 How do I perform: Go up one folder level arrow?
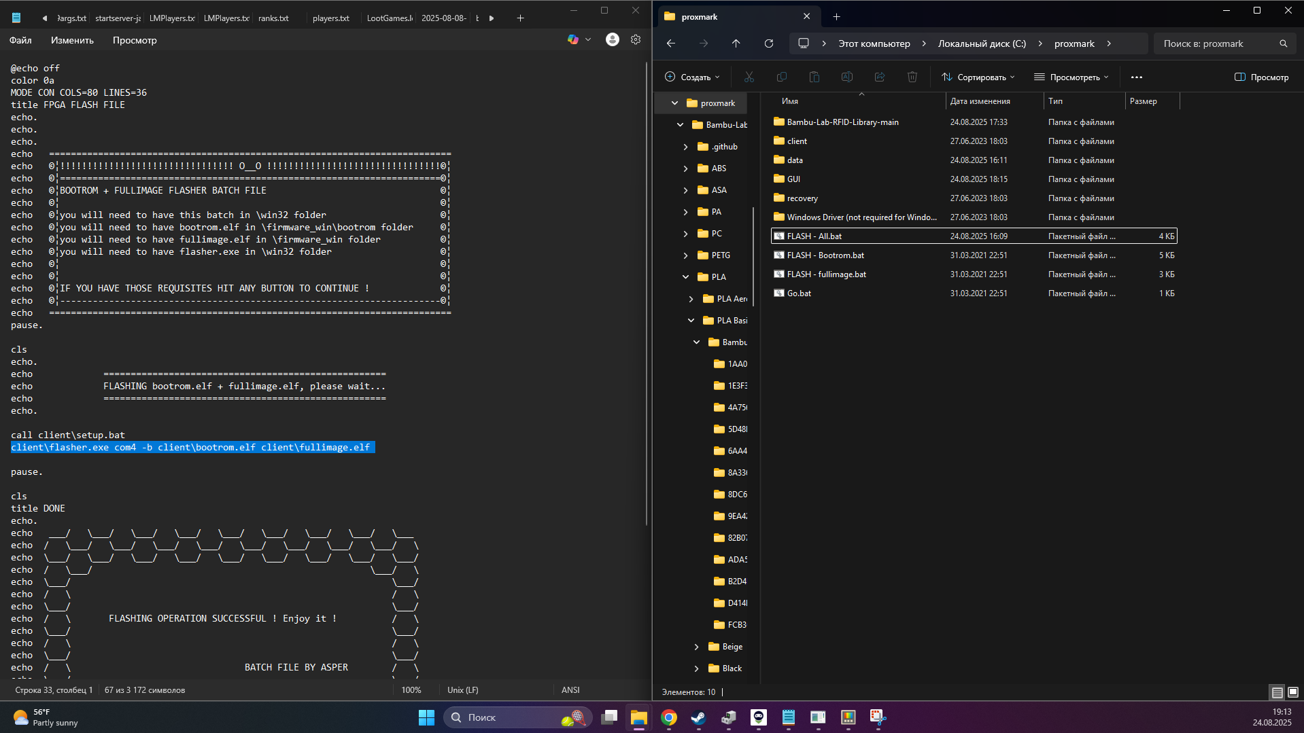pos(736,43)
